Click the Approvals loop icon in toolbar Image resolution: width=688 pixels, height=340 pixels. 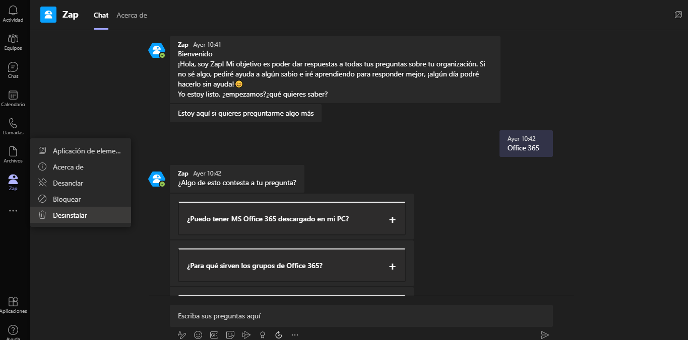click(279, 334)
